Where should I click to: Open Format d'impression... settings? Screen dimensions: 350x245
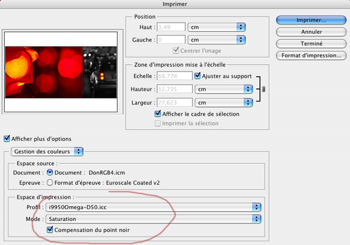(x=311, y=55)
